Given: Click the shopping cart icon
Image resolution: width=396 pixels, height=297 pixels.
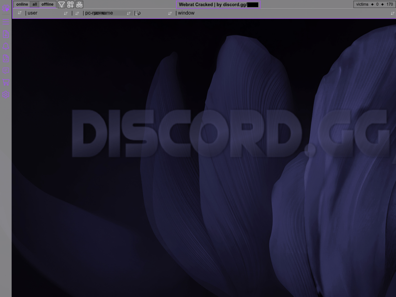Looking at the screenshot, I should (6, 82).
